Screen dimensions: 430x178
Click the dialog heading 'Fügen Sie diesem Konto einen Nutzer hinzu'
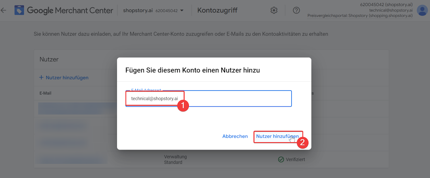coord(192,70)
